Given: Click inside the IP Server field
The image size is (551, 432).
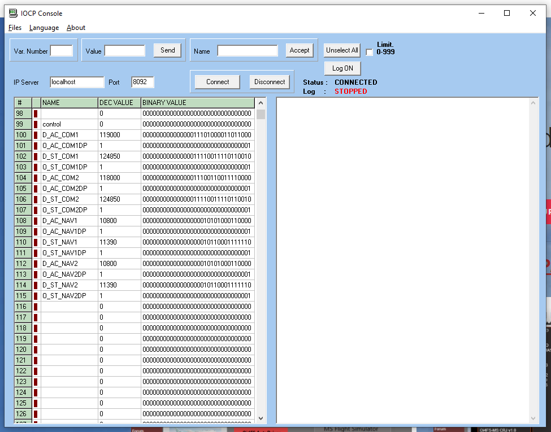Looking at the screenshot, I should 77,82.
